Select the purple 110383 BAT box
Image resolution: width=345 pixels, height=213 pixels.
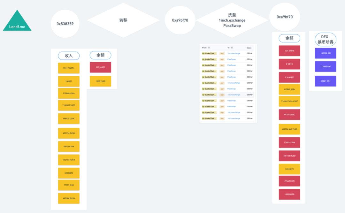326,66
